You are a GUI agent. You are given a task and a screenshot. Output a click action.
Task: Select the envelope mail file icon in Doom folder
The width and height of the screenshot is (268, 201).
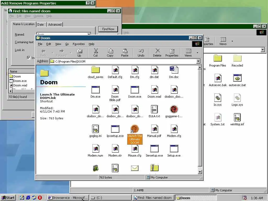pyautogui.click(x=135, y=168)
